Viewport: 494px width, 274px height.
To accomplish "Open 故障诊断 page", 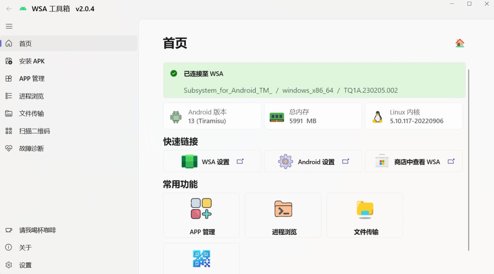I will pyautogui.click(x=69, y=148).
